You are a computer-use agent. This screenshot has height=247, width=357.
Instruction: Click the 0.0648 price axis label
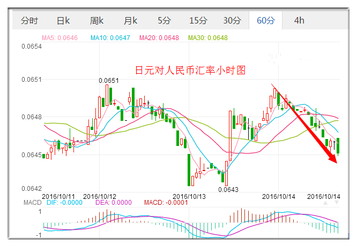pyautogui.click(x=32, y=117)
